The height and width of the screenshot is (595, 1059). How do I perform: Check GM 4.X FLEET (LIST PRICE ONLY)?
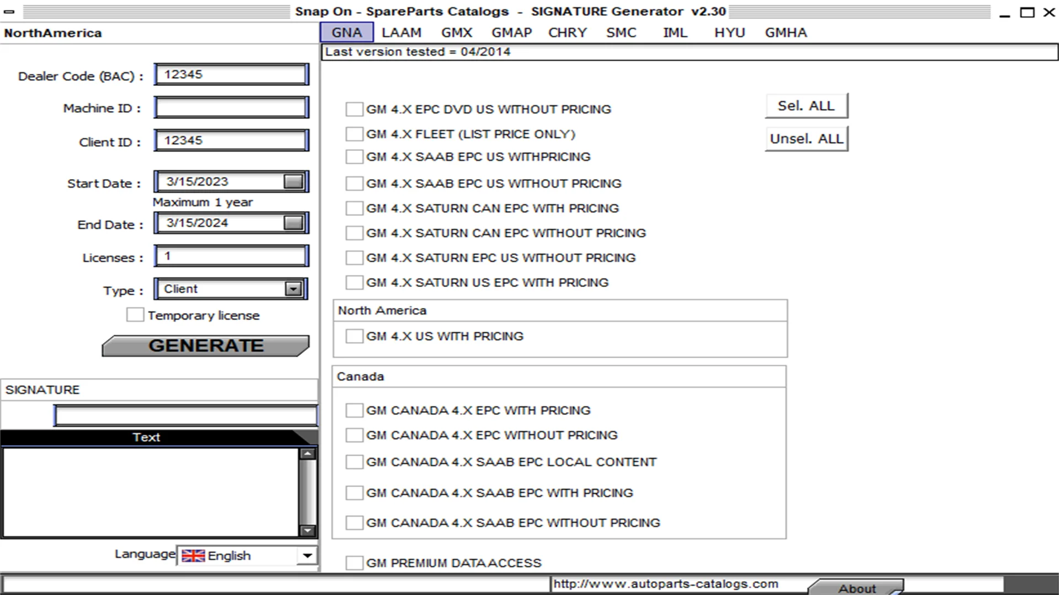354,134
